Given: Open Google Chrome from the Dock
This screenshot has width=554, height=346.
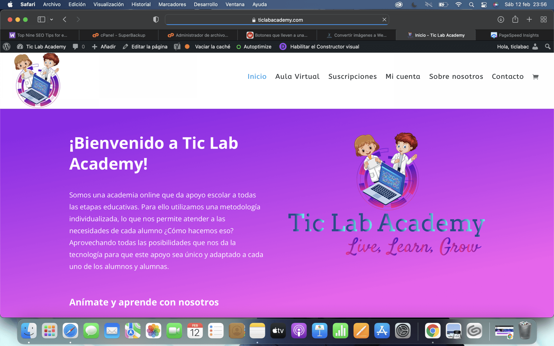Looking at the screenshot, I should point(432,331).
